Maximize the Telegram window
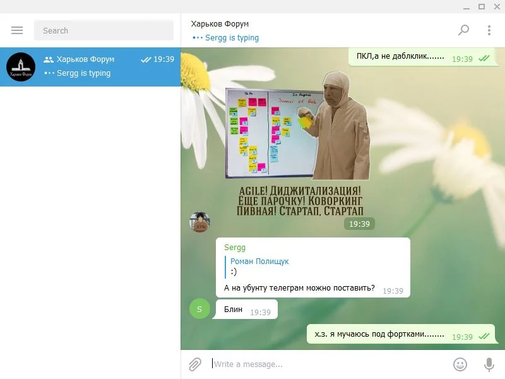The width and height of the screenshot is (505, 379). click(482, 7)
